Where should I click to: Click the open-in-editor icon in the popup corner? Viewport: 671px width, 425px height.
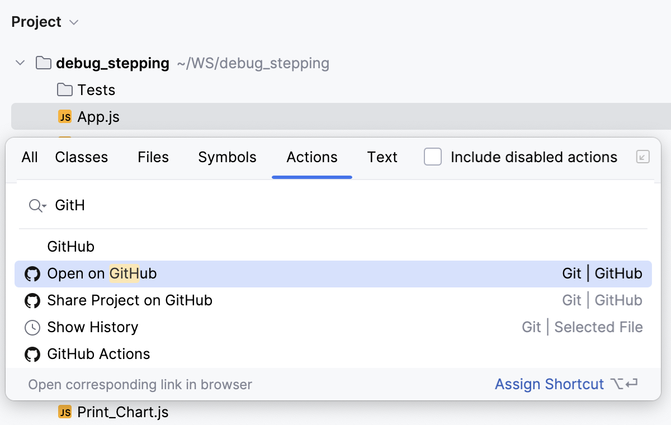pyautogui.click(x=642, y=157)
